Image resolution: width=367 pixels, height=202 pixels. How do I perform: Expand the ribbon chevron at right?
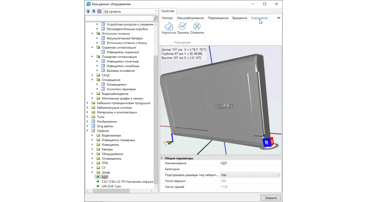click(279, 18)
